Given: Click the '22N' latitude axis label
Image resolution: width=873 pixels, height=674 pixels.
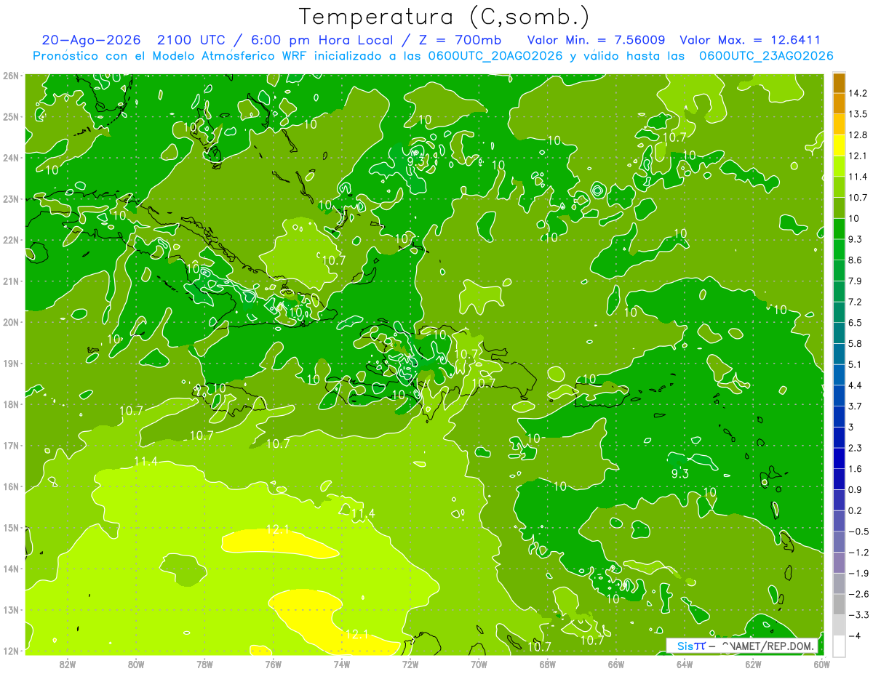Looking at the screenshot, I should [x=10, y=239].
